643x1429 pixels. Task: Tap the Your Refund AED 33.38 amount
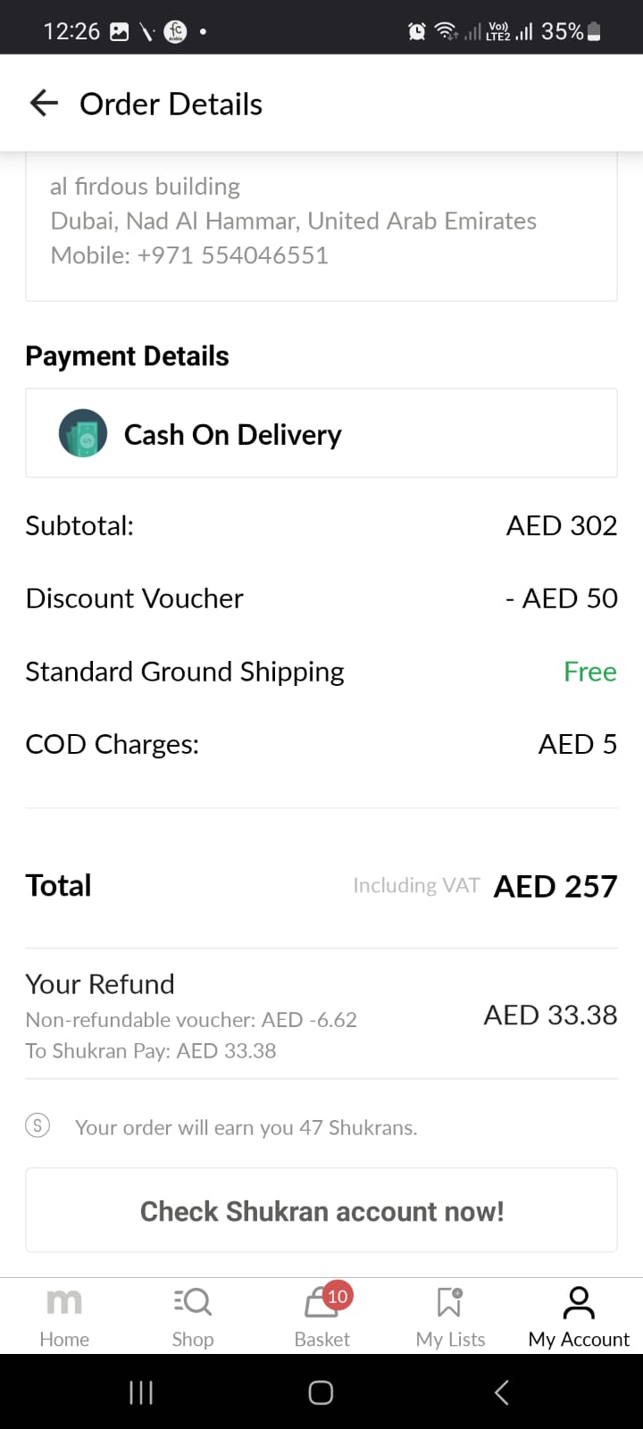pos(550,1015)
